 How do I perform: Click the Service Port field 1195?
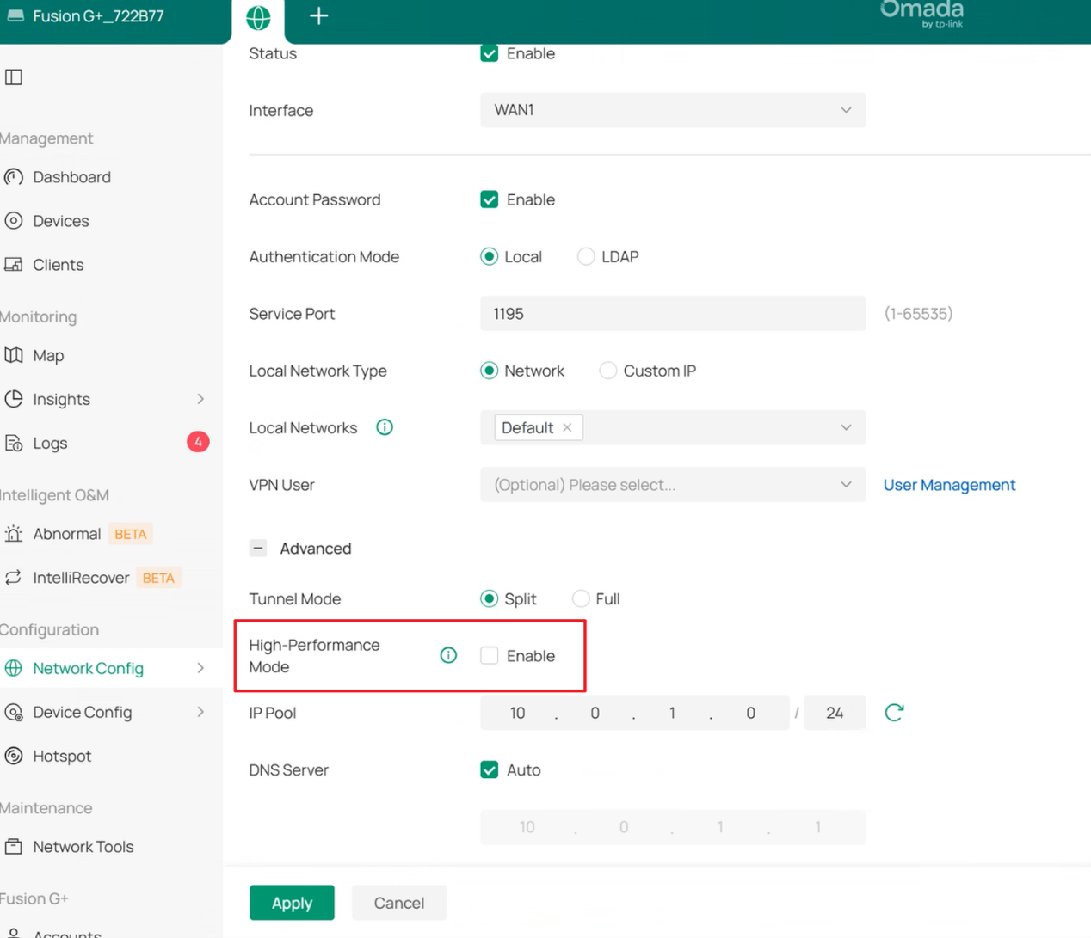673,314
